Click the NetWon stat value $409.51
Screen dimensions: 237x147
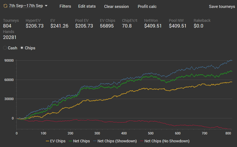tap(153, 26)
